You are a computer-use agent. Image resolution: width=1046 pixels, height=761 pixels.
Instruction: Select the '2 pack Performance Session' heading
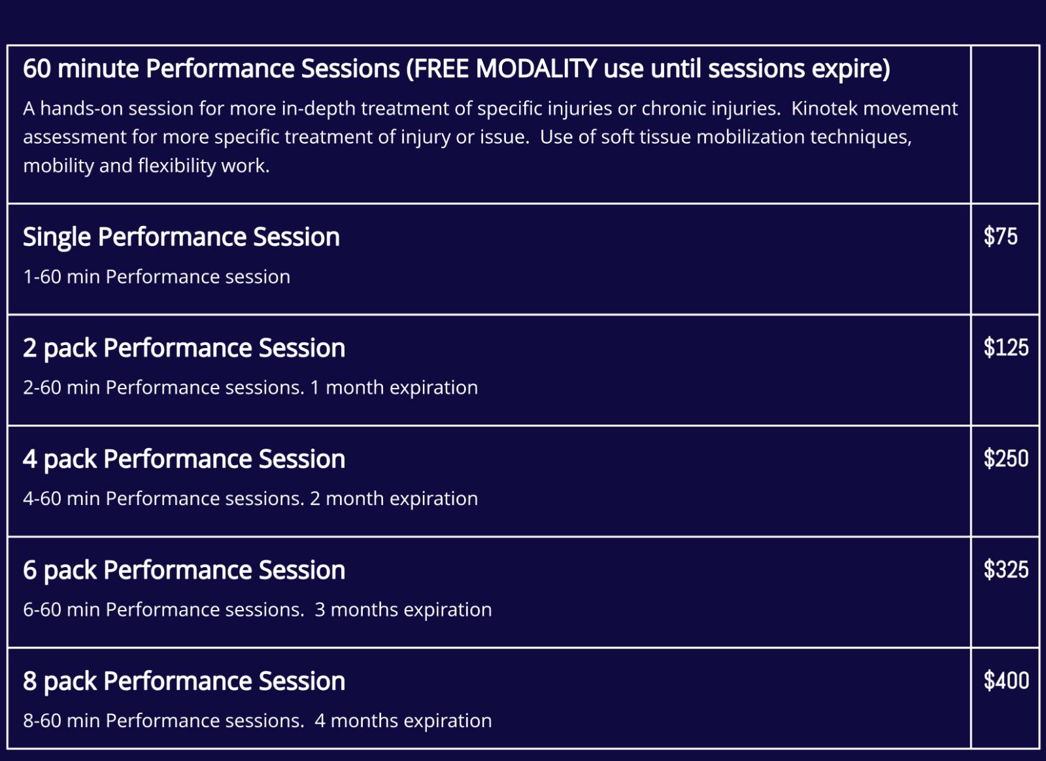[184, 348]
